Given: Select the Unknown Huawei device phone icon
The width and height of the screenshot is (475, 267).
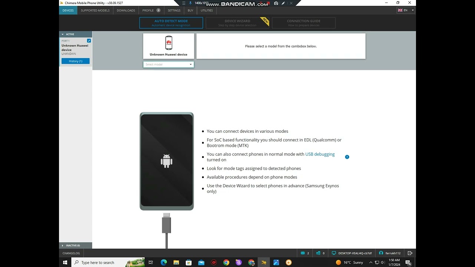Looking at the screenshot, I should pyautogui.click(x=169, y=43).
